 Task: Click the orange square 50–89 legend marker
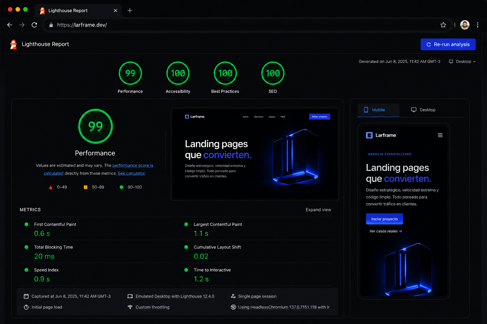point(86,187)
